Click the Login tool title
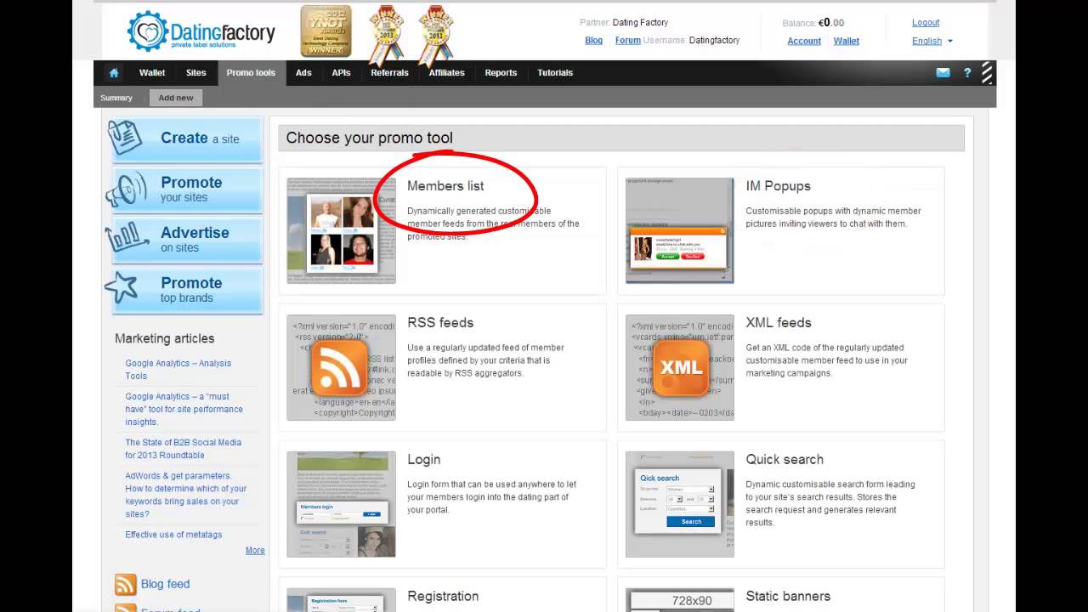 424,460
